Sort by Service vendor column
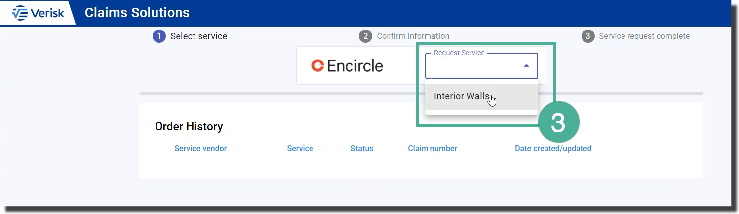The width and height of the screenshot is (739, 214). 200,148
